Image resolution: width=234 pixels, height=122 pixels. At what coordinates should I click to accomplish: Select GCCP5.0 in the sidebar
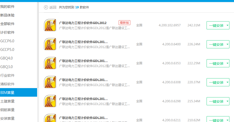click(x=7, y=50)
